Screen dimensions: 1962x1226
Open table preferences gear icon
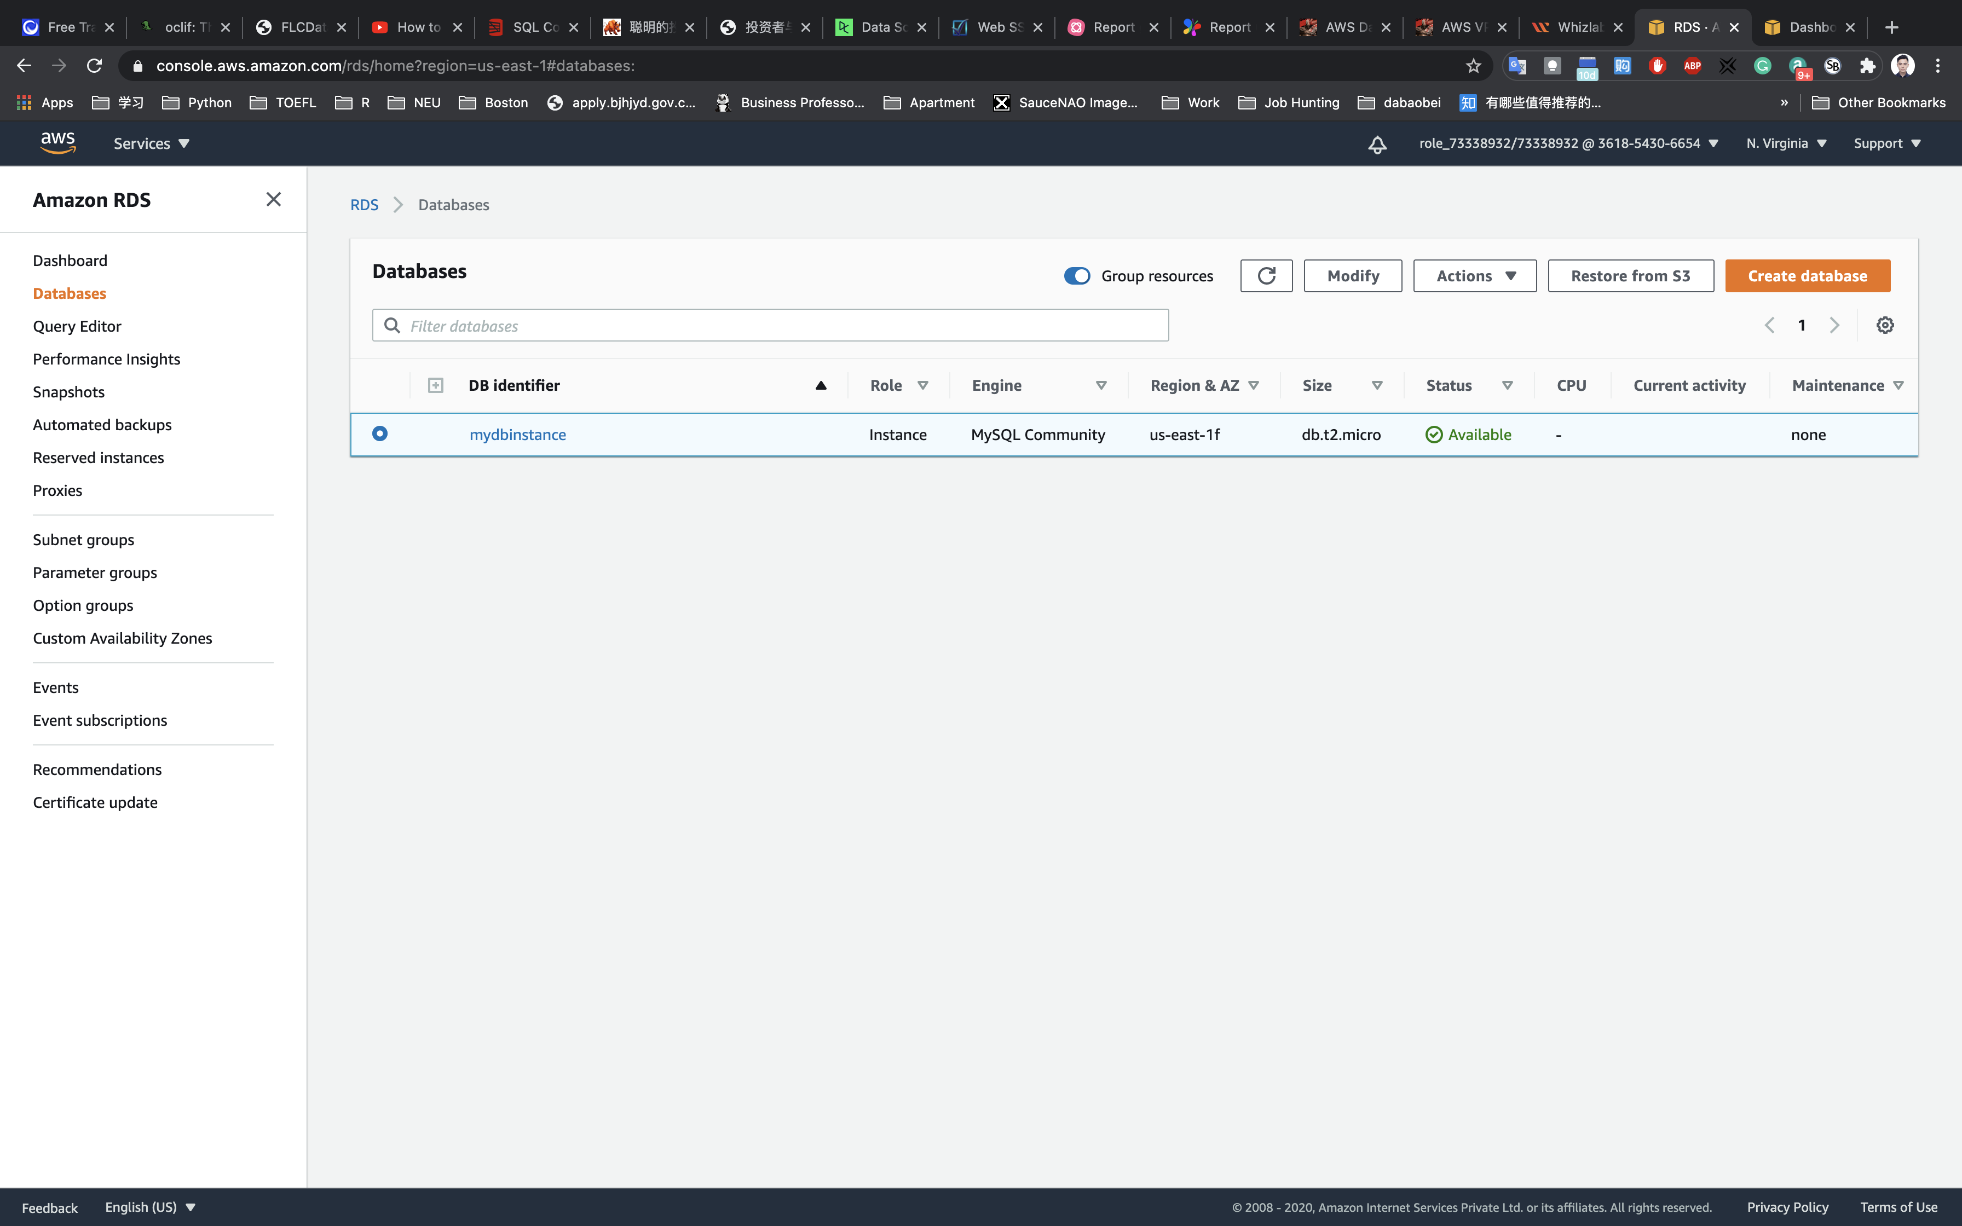pos(1885,325)
